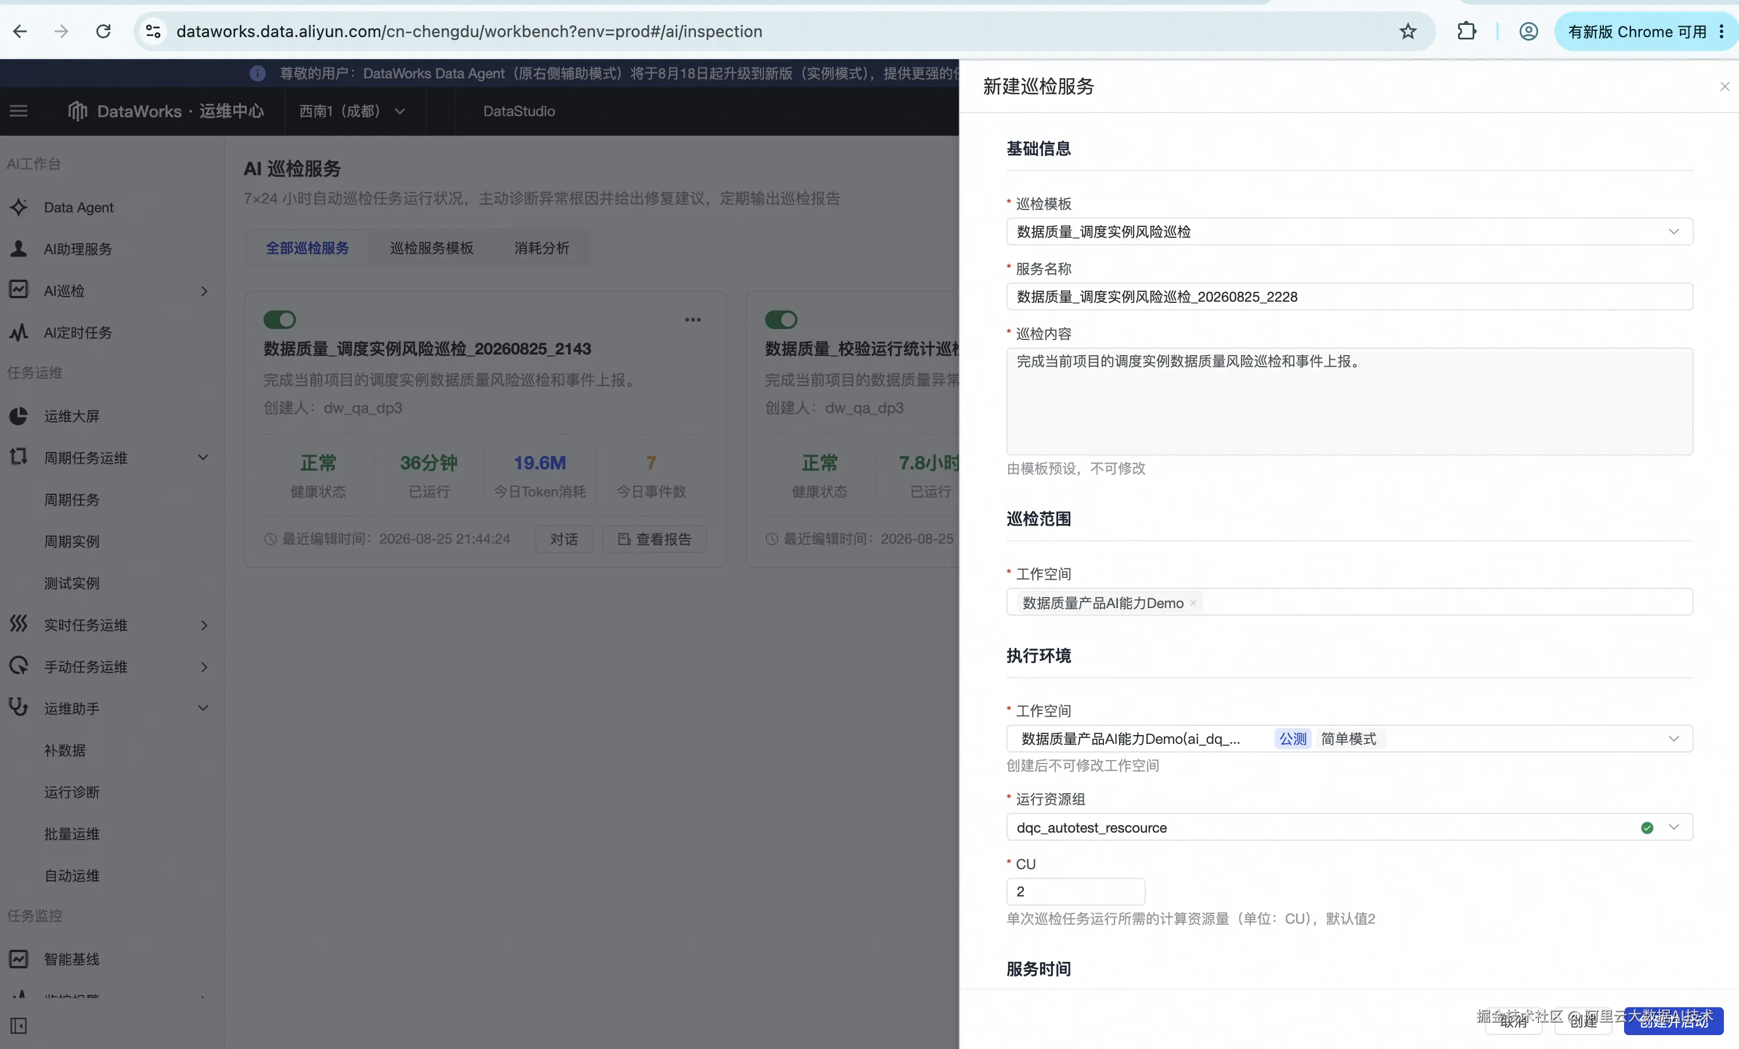Click the CU value input field
Viewport: 1739px width, 1049px height.
pos(1075,891)
